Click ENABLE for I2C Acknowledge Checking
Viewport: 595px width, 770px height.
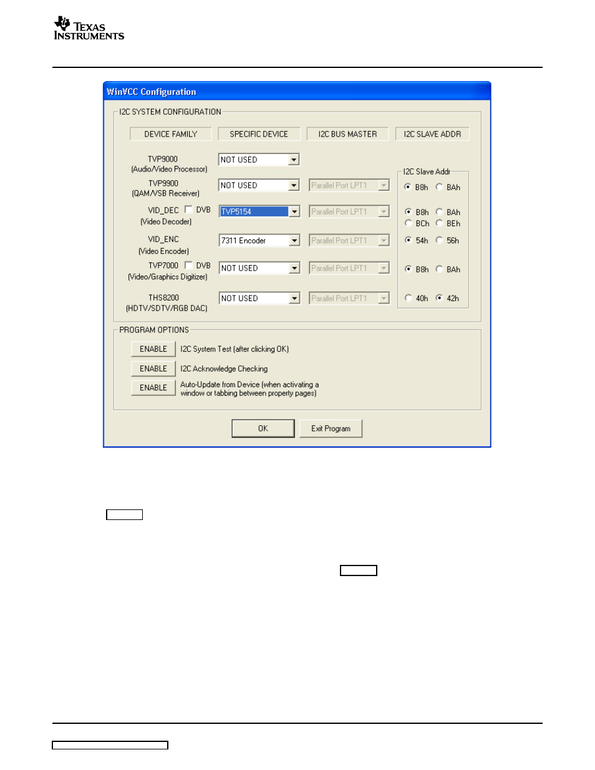point(153,368)
